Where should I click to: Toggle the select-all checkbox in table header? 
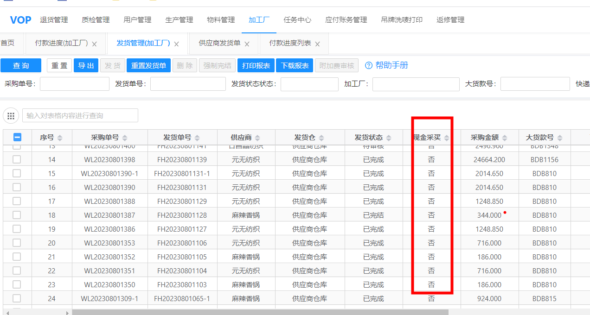[x=17, y=137]
